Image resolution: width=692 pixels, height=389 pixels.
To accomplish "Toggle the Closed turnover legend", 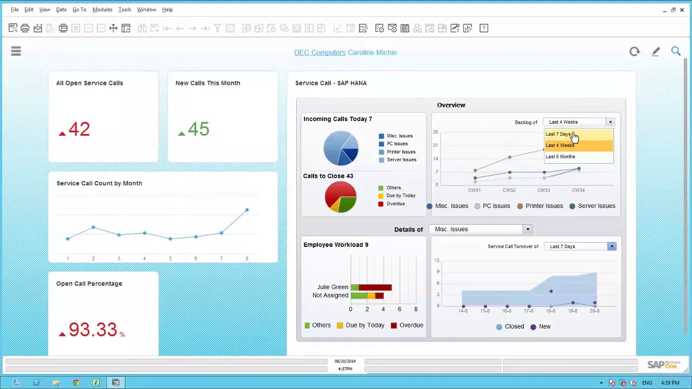I will pyautogui.click(x=510, y=326).
